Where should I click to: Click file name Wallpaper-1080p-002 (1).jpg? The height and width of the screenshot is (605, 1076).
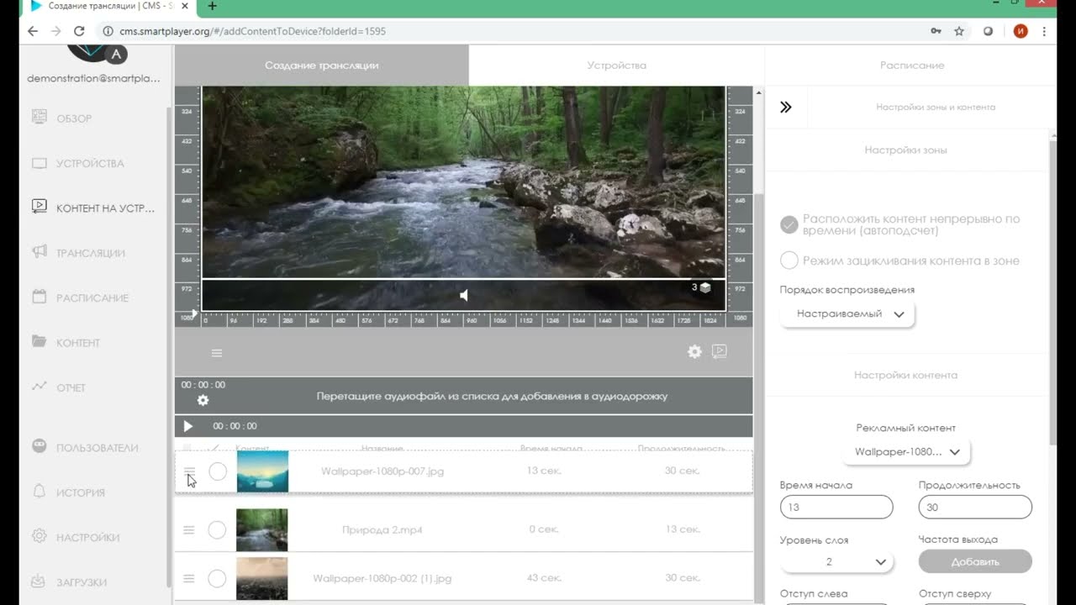pyautogui.click(x=382, y=578)
